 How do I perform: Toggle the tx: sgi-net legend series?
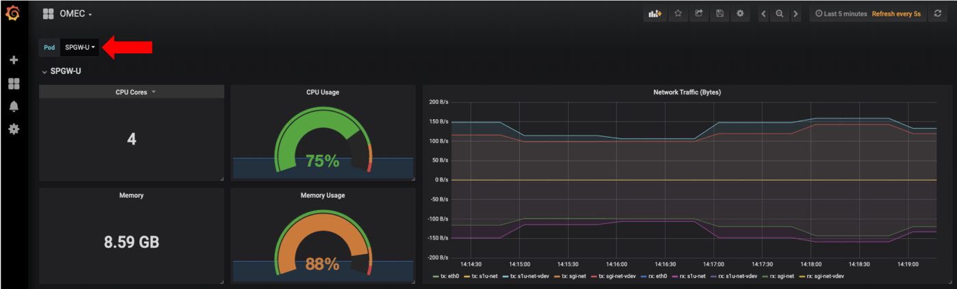[571, 276]
